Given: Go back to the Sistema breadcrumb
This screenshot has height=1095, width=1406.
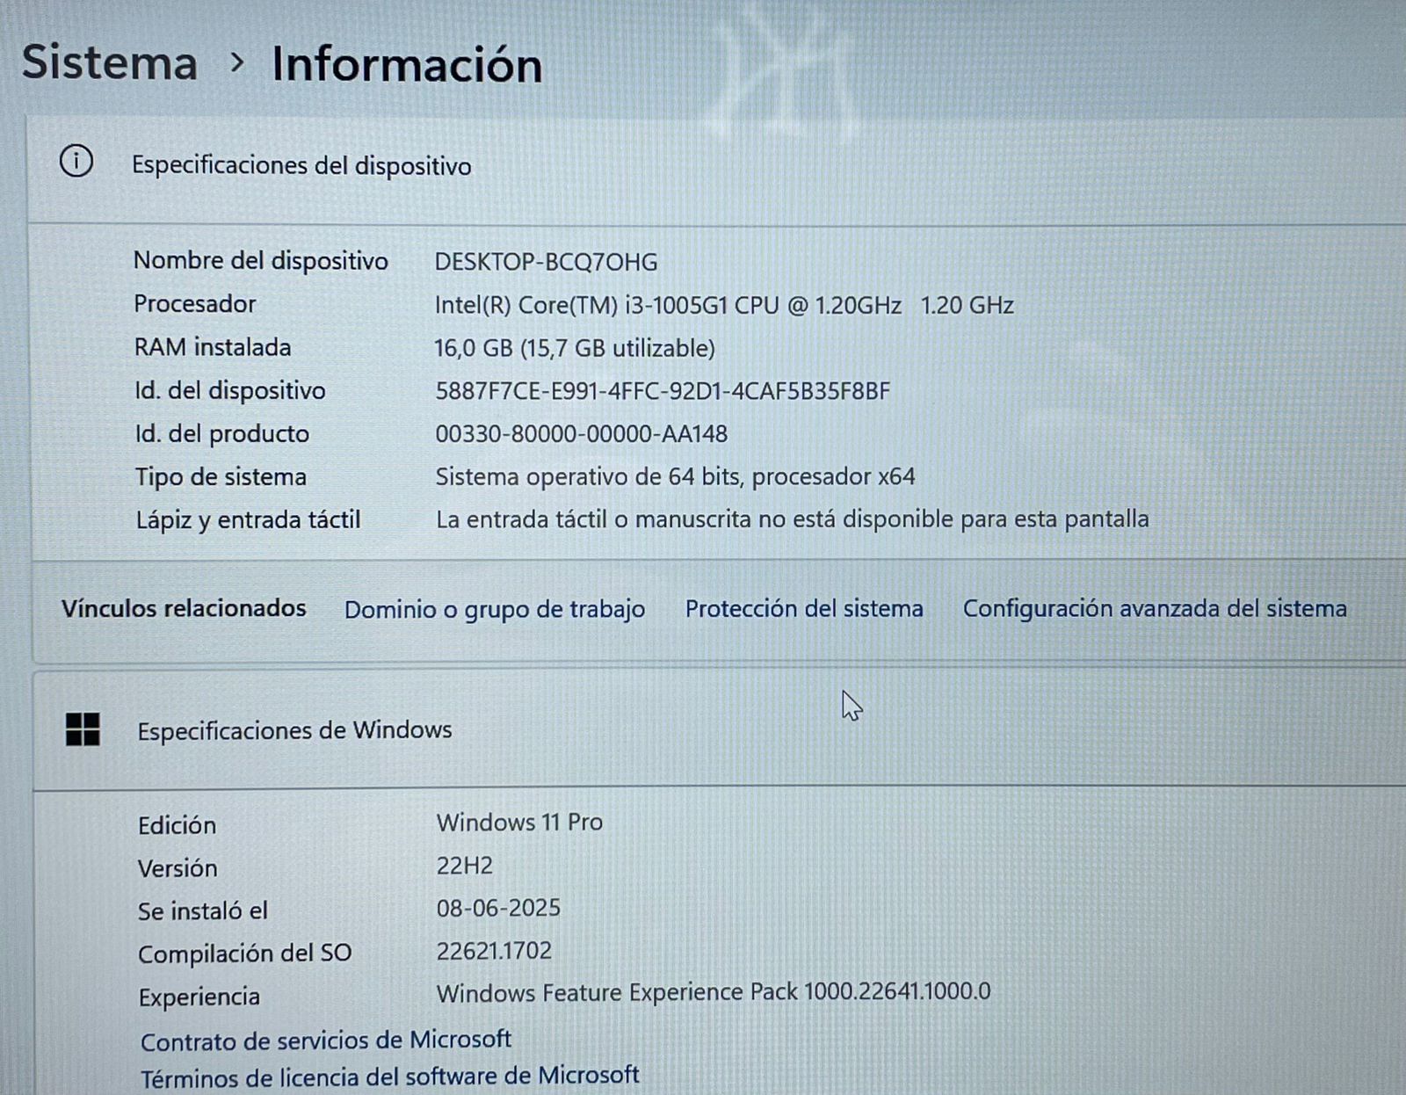Looking at the screenshot, I should tap(110, 63).
